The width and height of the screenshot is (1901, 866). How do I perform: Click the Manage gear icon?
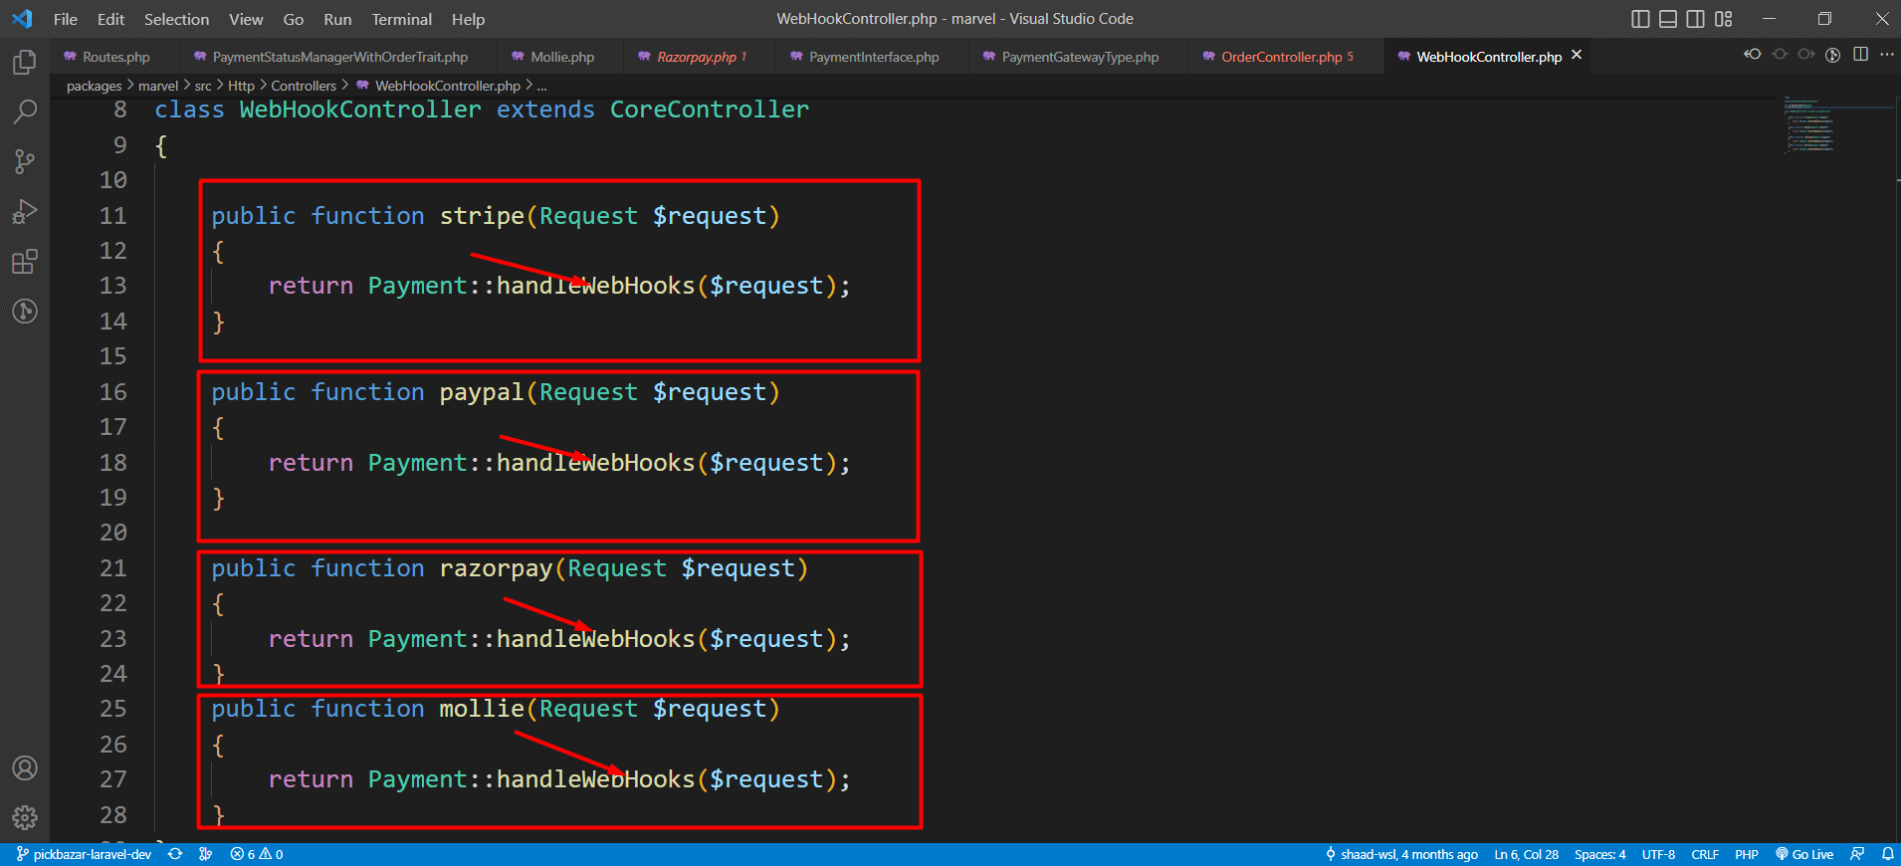point(25,817)
